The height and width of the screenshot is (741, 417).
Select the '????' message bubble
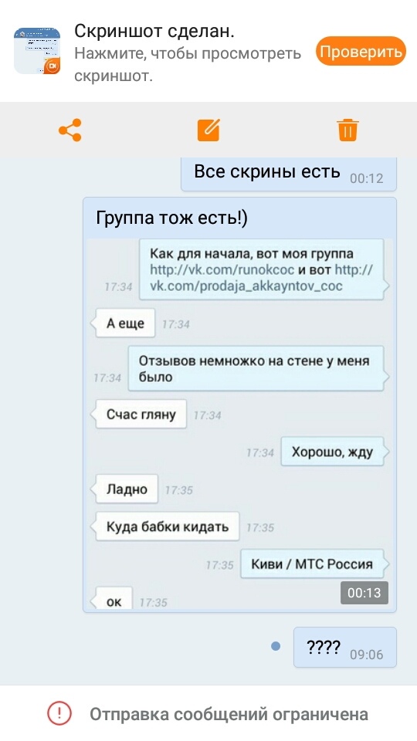coord(344,647)
